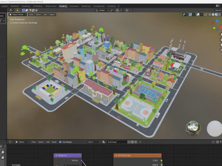The width and height of the screenshot is (222, 166).
Task: Toggle the Use Nodes checkbox
Action: (x=60, y=142)
